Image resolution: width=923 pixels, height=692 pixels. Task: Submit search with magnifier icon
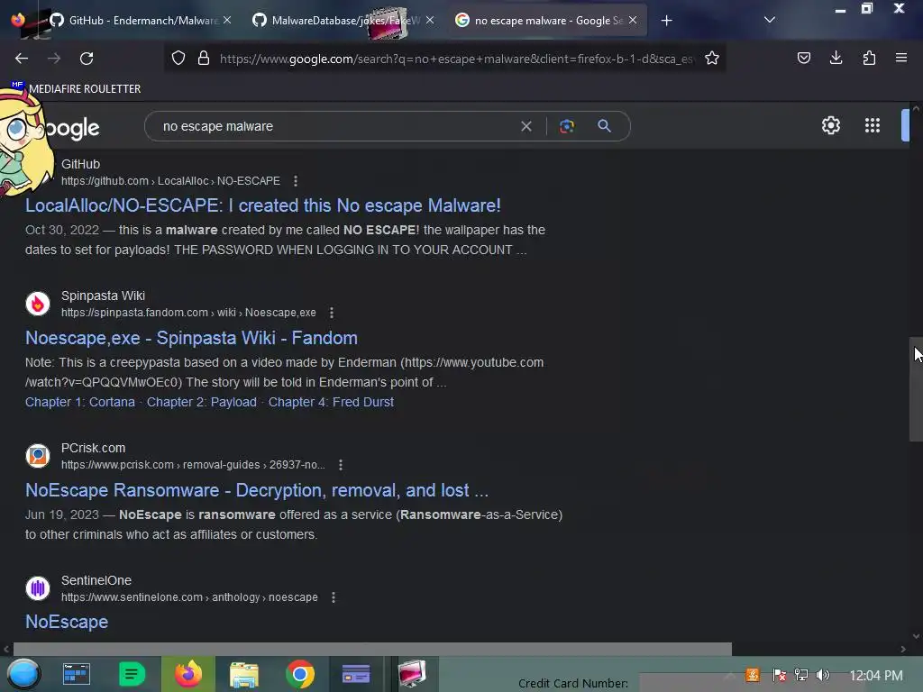604,126
